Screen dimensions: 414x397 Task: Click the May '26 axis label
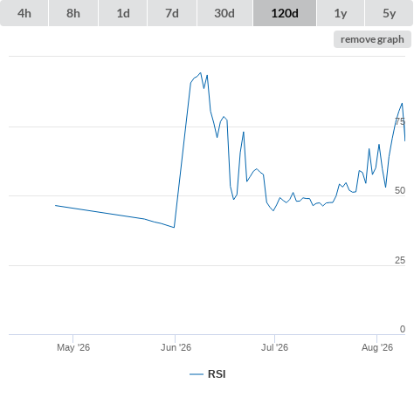(x=73, y=347)
